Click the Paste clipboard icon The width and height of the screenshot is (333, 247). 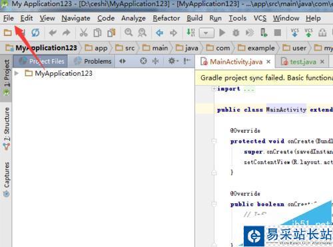(x=111, y=33)
